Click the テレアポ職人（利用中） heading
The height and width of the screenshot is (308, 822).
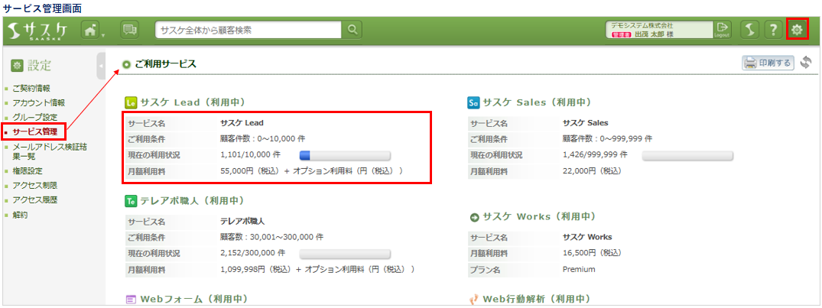tap(193, 200)
